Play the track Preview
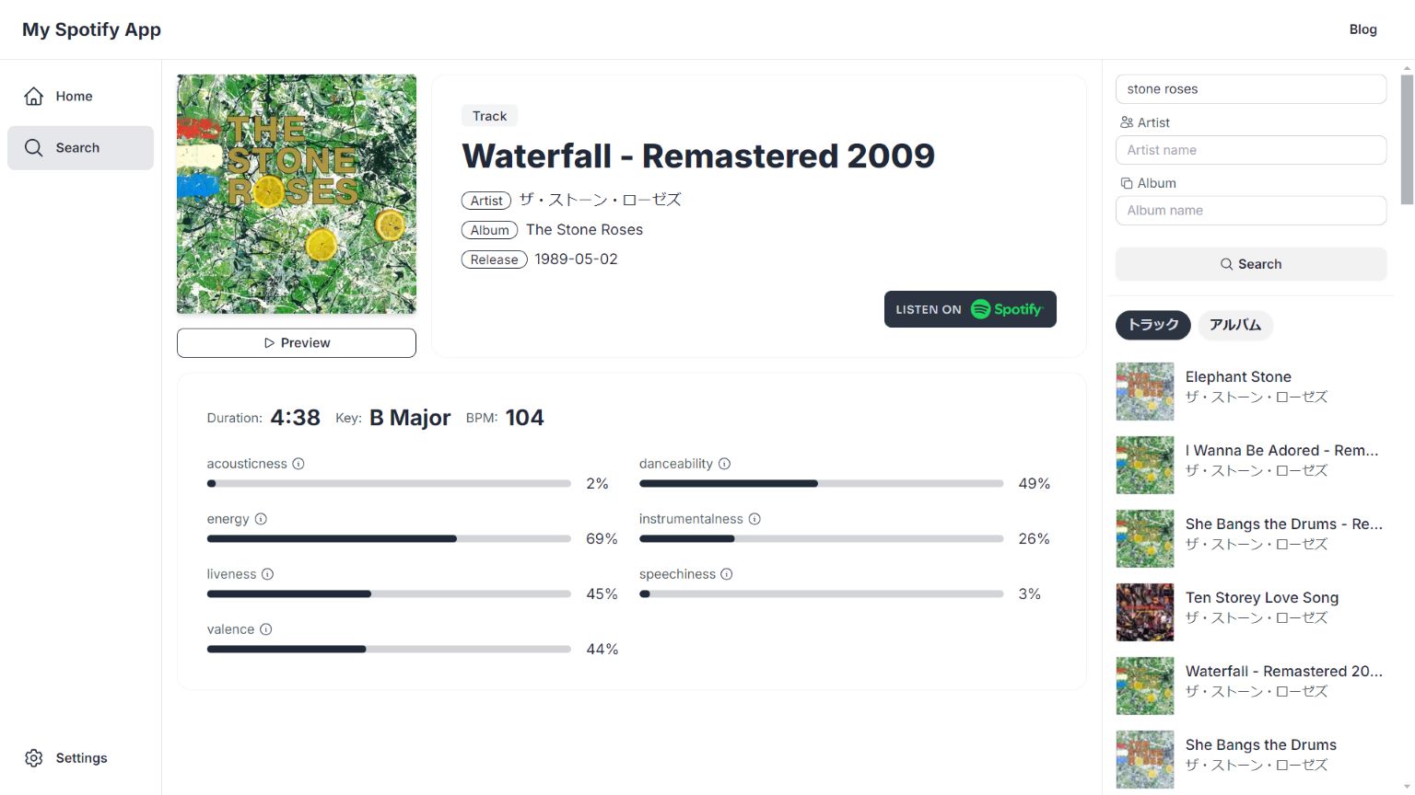Screen dimensions: 1415x795 [297, 343]
